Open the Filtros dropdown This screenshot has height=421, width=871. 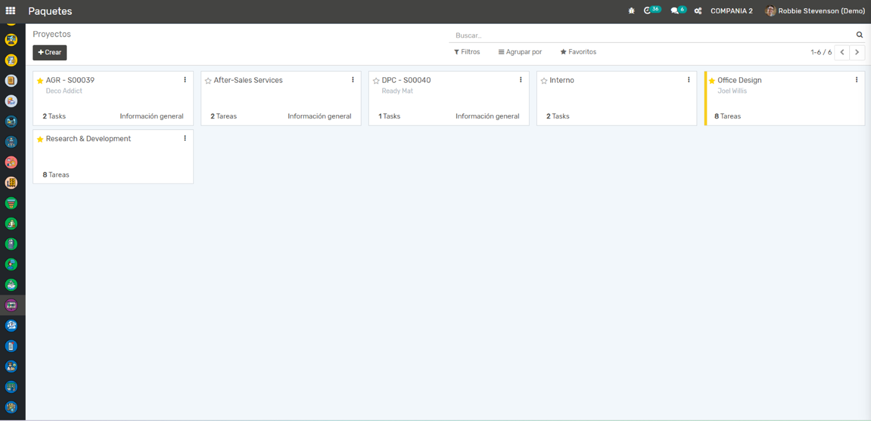(466, 52)
